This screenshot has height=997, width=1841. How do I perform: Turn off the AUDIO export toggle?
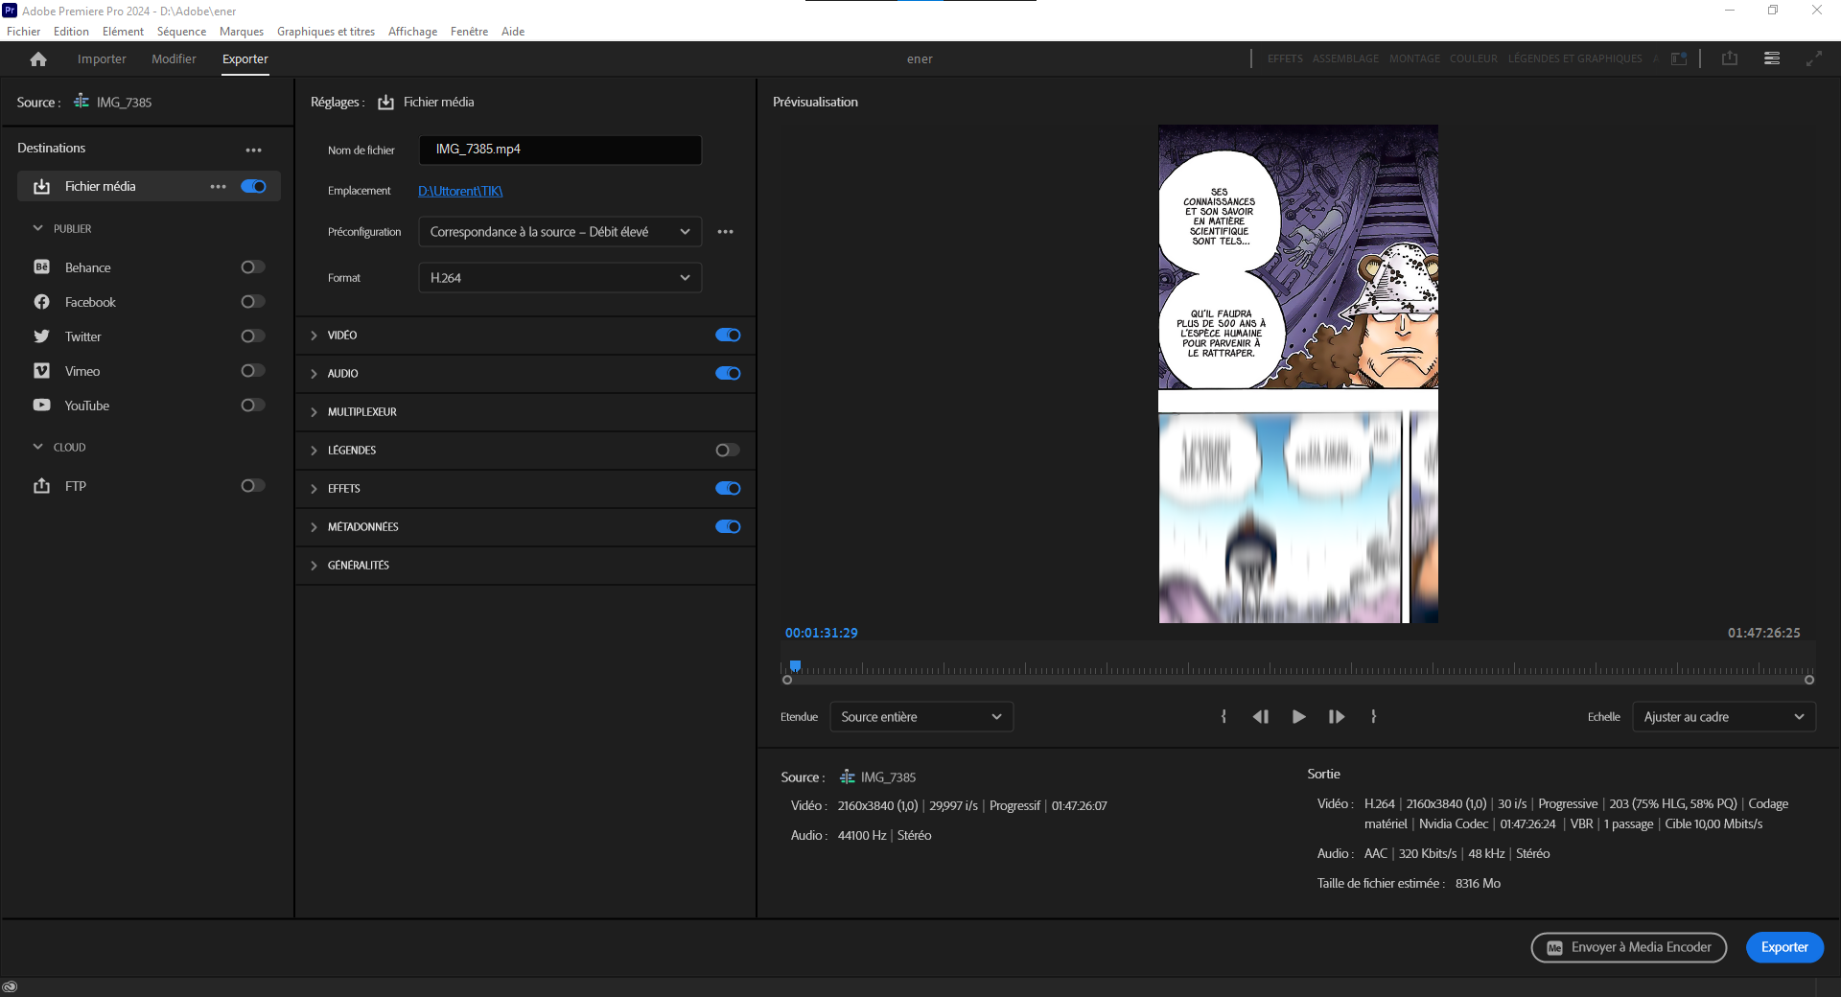(x=728, y=374)
